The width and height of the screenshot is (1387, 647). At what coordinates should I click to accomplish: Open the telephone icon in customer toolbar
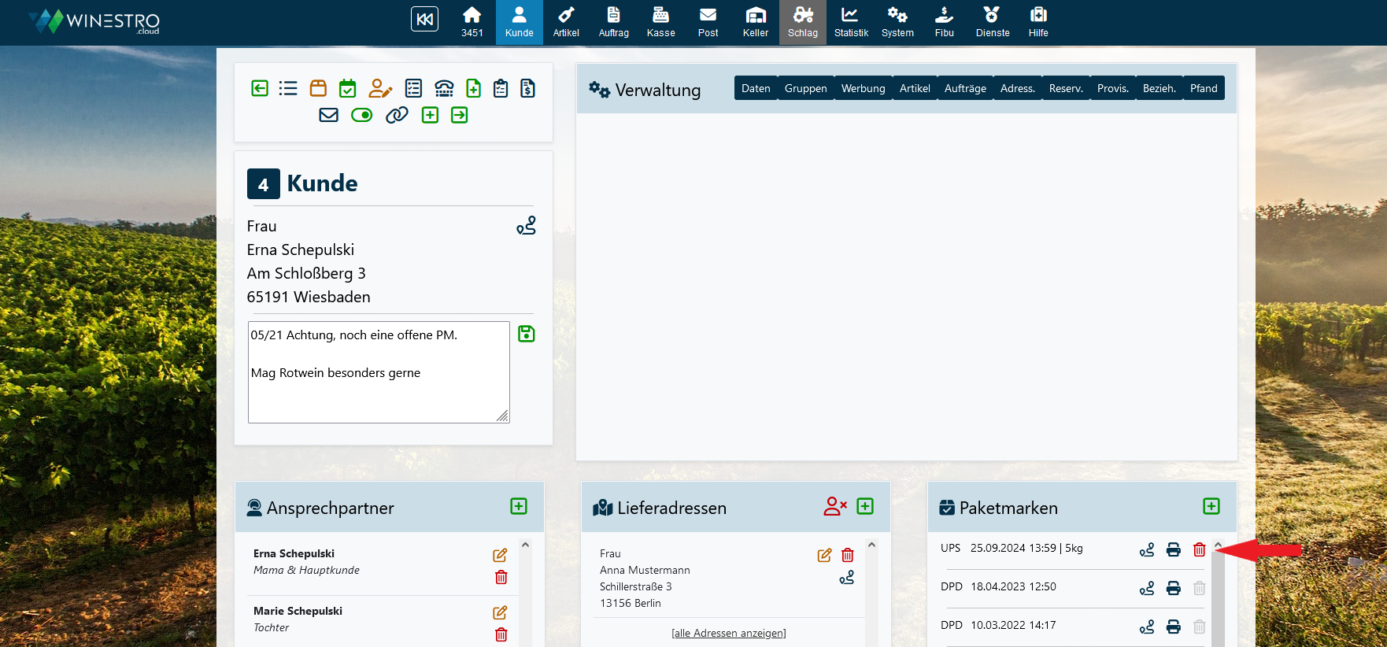point(444,88)
